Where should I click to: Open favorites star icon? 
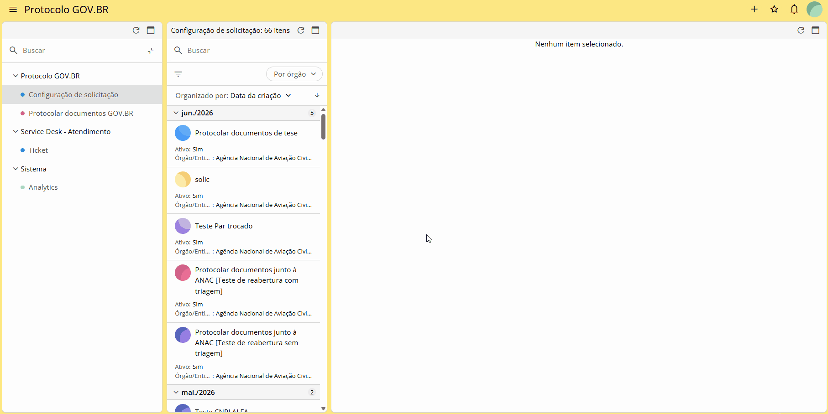(x=774, y=9)
